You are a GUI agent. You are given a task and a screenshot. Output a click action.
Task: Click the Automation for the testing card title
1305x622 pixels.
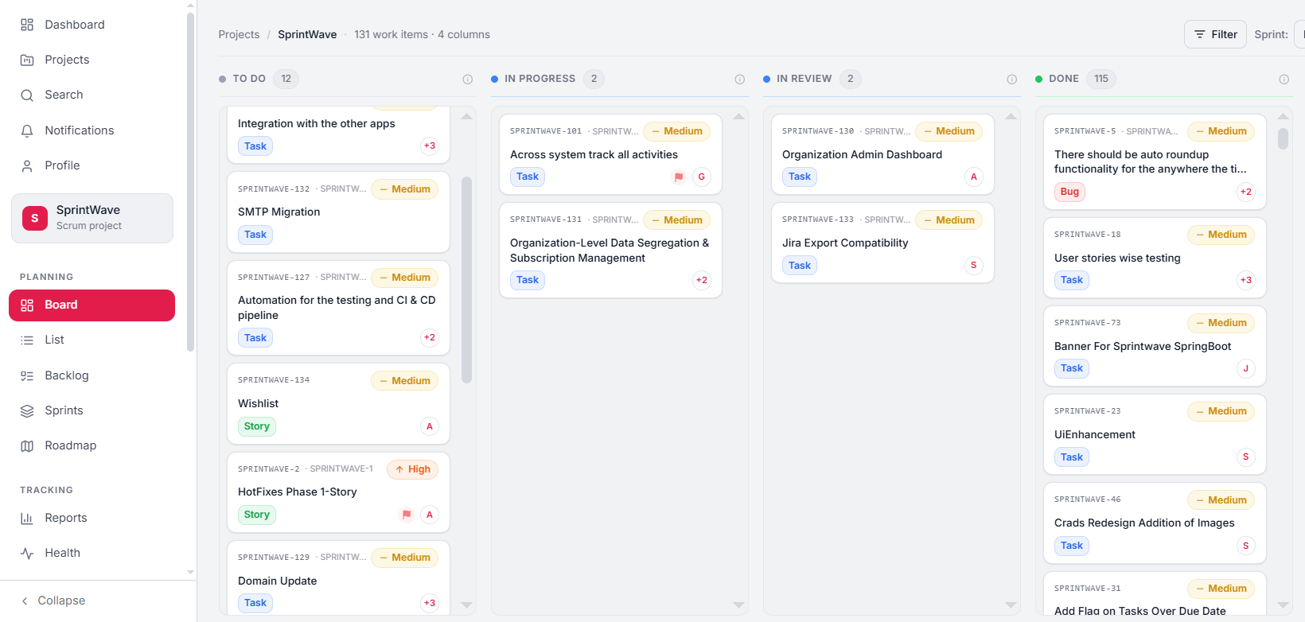click(337, 308)
